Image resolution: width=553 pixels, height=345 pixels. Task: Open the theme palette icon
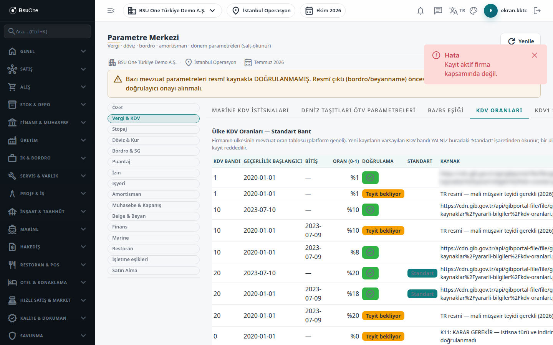474,11
